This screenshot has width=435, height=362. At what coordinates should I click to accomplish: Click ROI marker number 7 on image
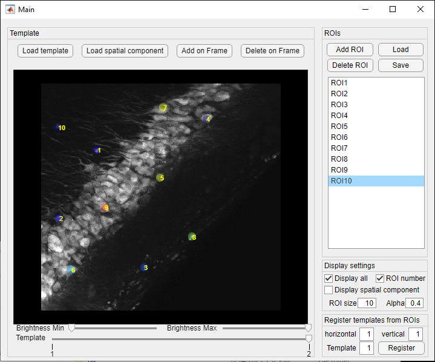point(163,107)
